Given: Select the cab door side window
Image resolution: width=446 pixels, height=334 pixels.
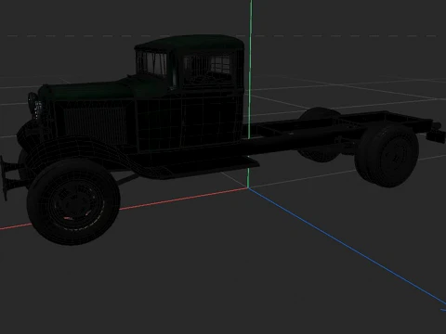Looking at the screenshot, I should pos(207,69).
